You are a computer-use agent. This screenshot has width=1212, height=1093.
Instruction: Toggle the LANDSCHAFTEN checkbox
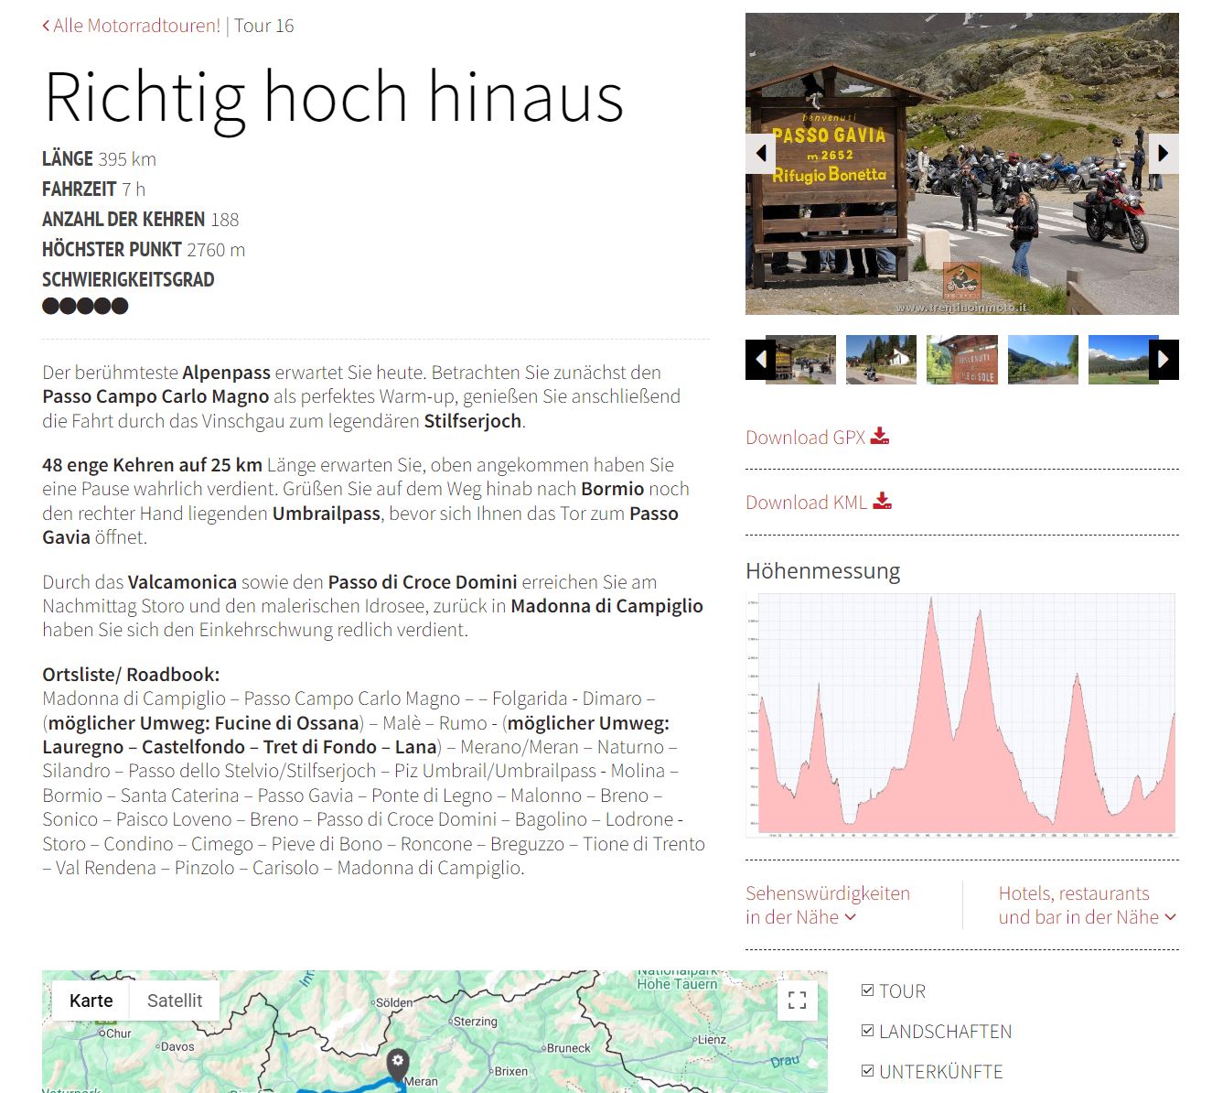pyautogui.click(x=867, y=1031)
